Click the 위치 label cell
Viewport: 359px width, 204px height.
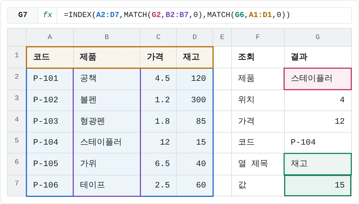(x=258, y=100)
